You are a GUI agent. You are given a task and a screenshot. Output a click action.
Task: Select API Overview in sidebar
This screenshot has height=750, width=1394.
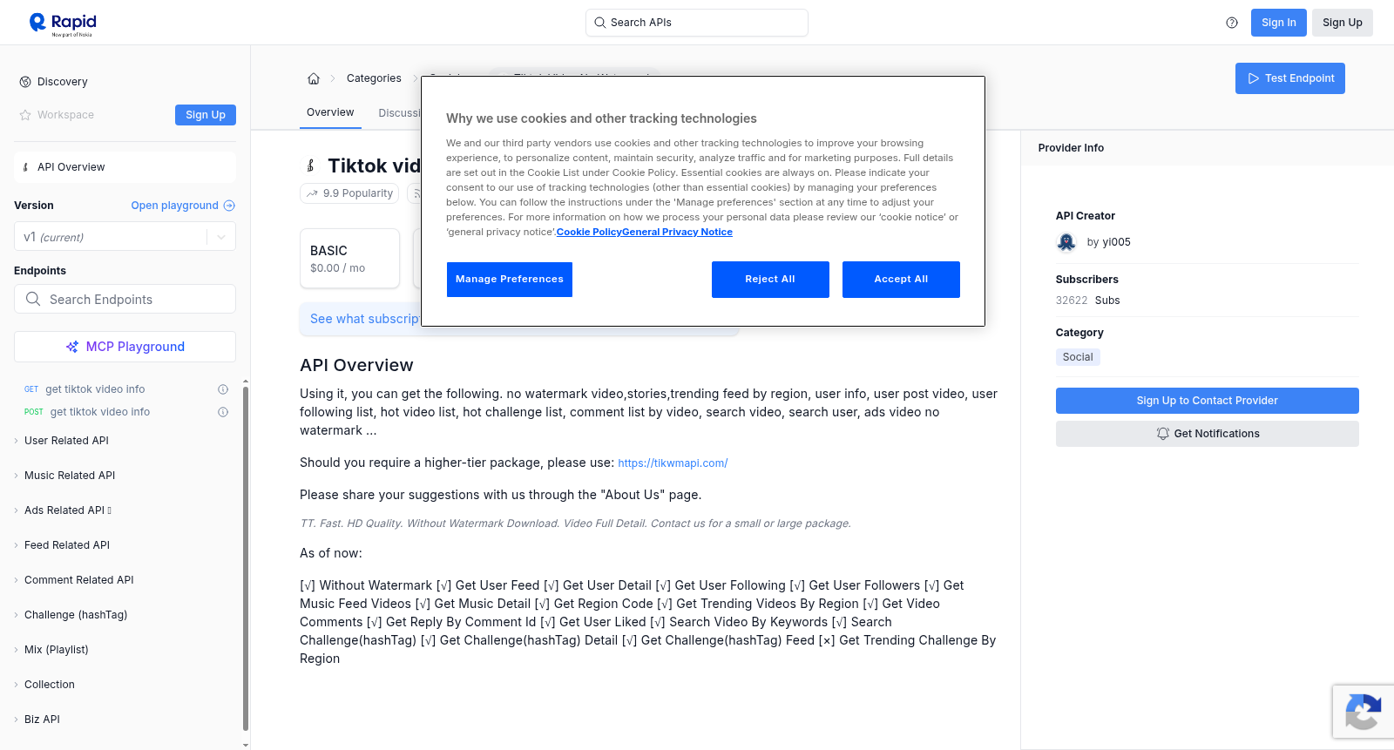(x=125, y=167)
